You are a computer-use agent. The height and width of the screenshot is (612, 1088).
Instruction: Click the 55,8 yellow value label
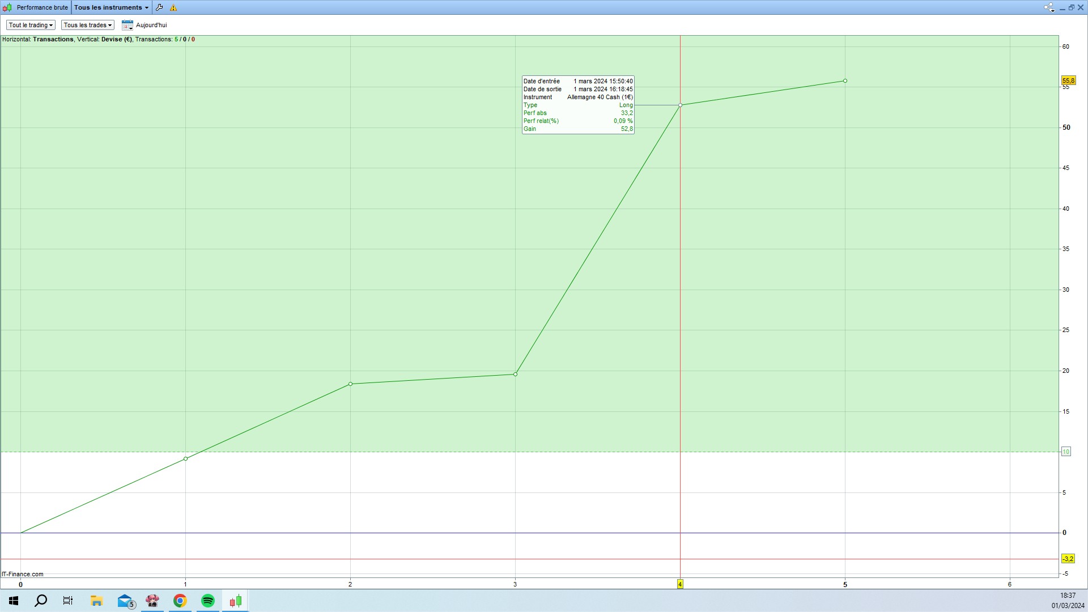pyautogui.click(x=1068, y=81)
